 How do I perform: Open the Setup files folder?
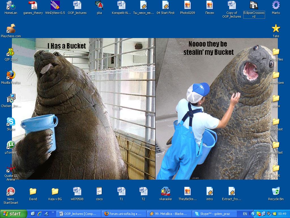pyautogui.click(x=276, y=52)
